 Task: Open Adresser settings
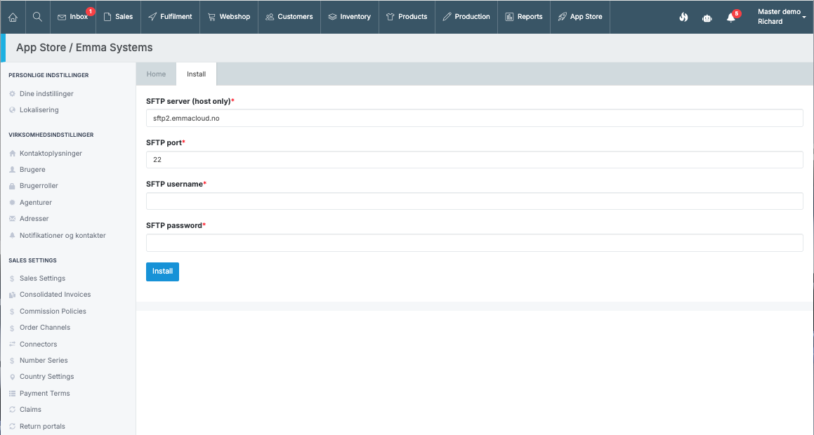(x=34, y=219)
